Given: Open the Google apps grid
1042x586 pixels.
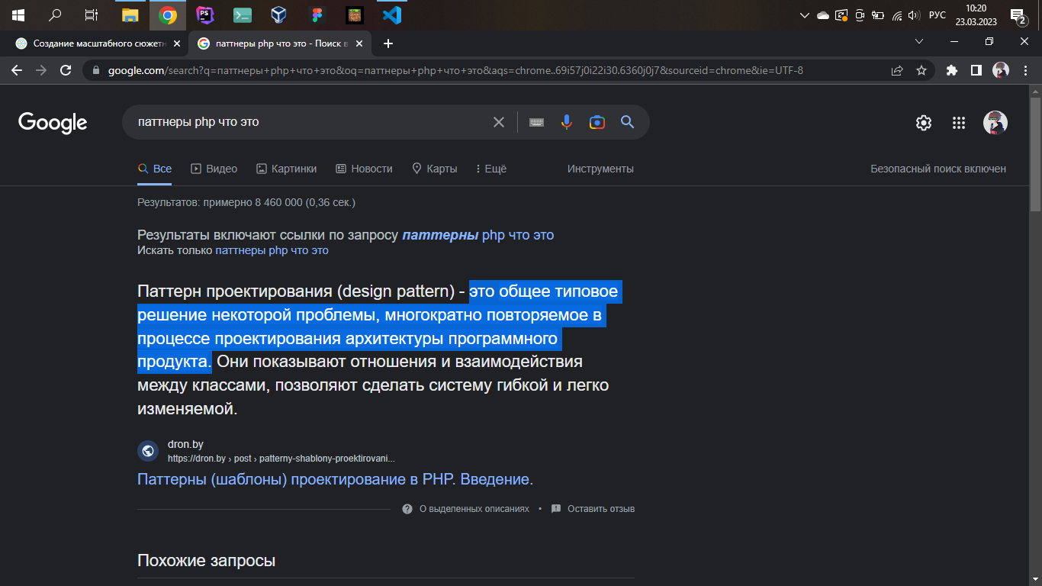Looking at the screenshot, I should [x=959, y=123].
